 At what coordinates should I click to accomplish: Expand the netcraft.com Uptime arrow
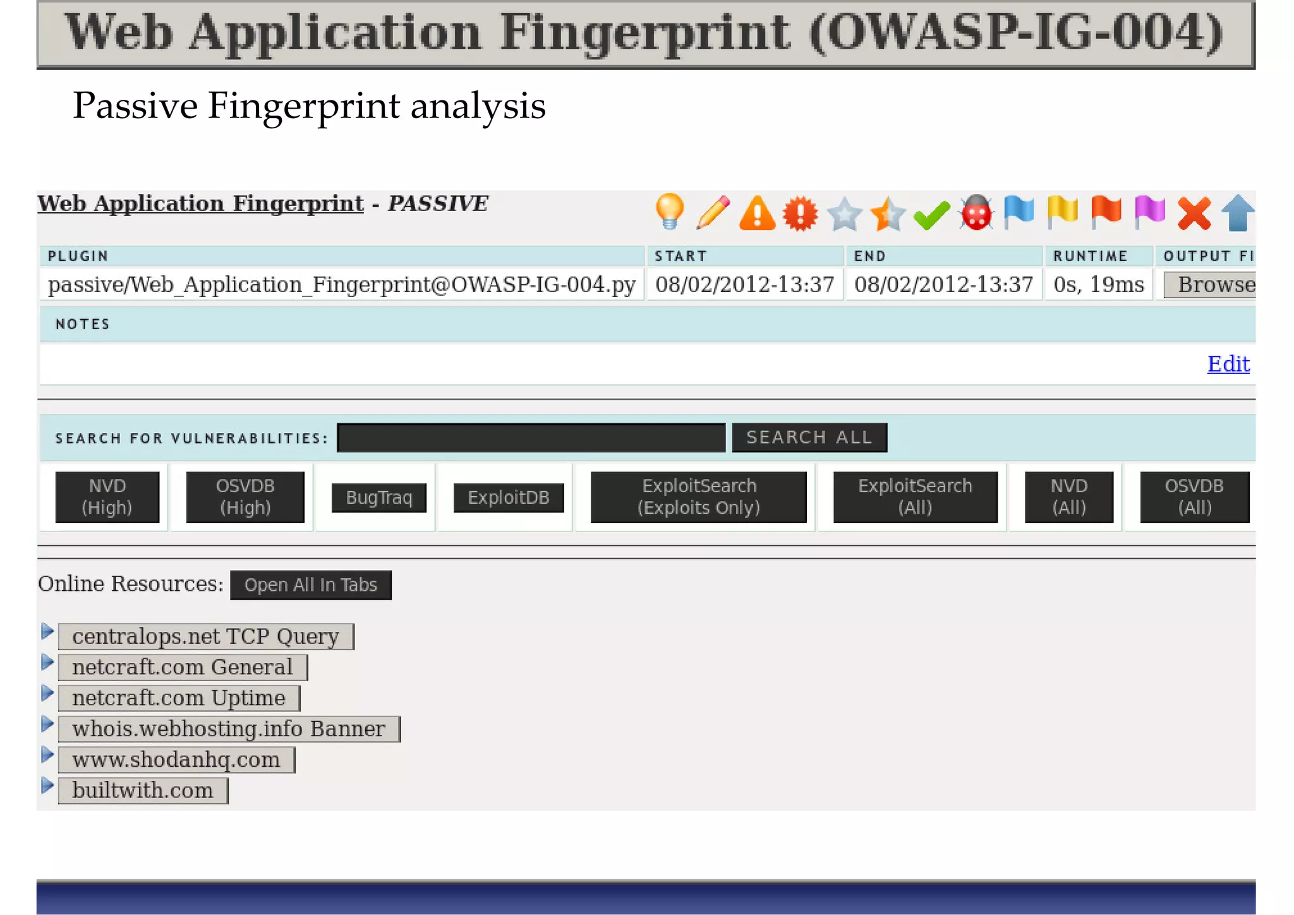[x=47, y=693]
